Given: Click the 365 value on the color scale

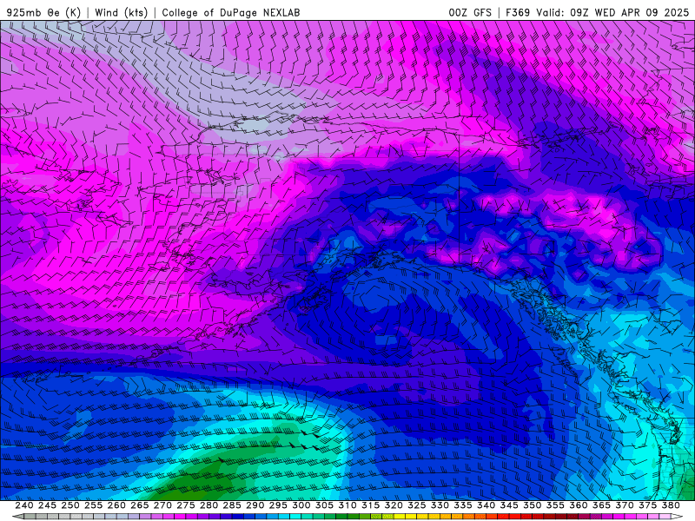Looking at the screenshot, I should tap(601, 505).
